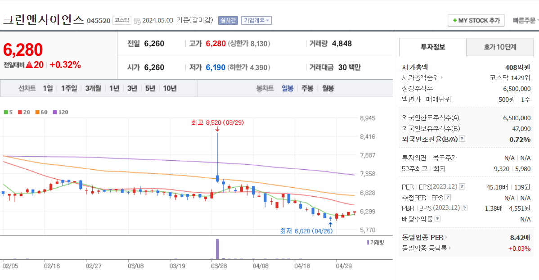Select the 1일 line chart period
Viewport: 539px width, 280px height.
point(48,88)
